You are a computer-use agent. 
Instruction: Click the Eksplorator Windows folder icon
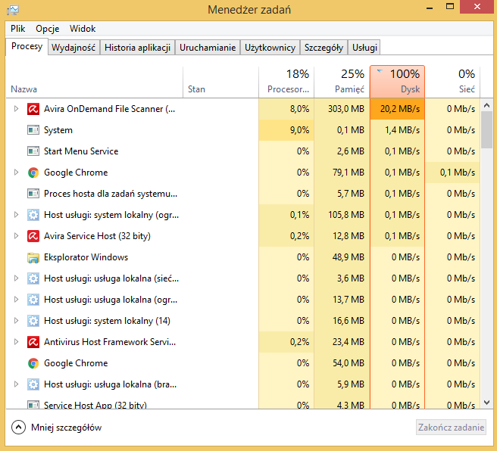pyautogui.click(x=33, y=257)
